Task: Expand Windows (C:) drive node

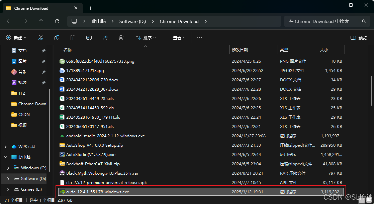Action: tap(8, 168)
